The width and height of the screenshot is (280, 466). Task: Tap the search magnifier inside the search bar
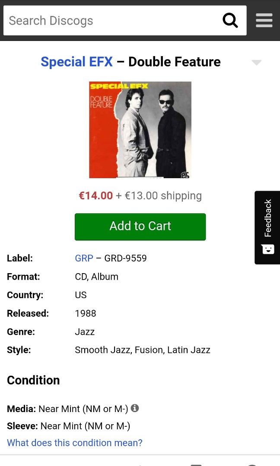[x=230, y=20]
